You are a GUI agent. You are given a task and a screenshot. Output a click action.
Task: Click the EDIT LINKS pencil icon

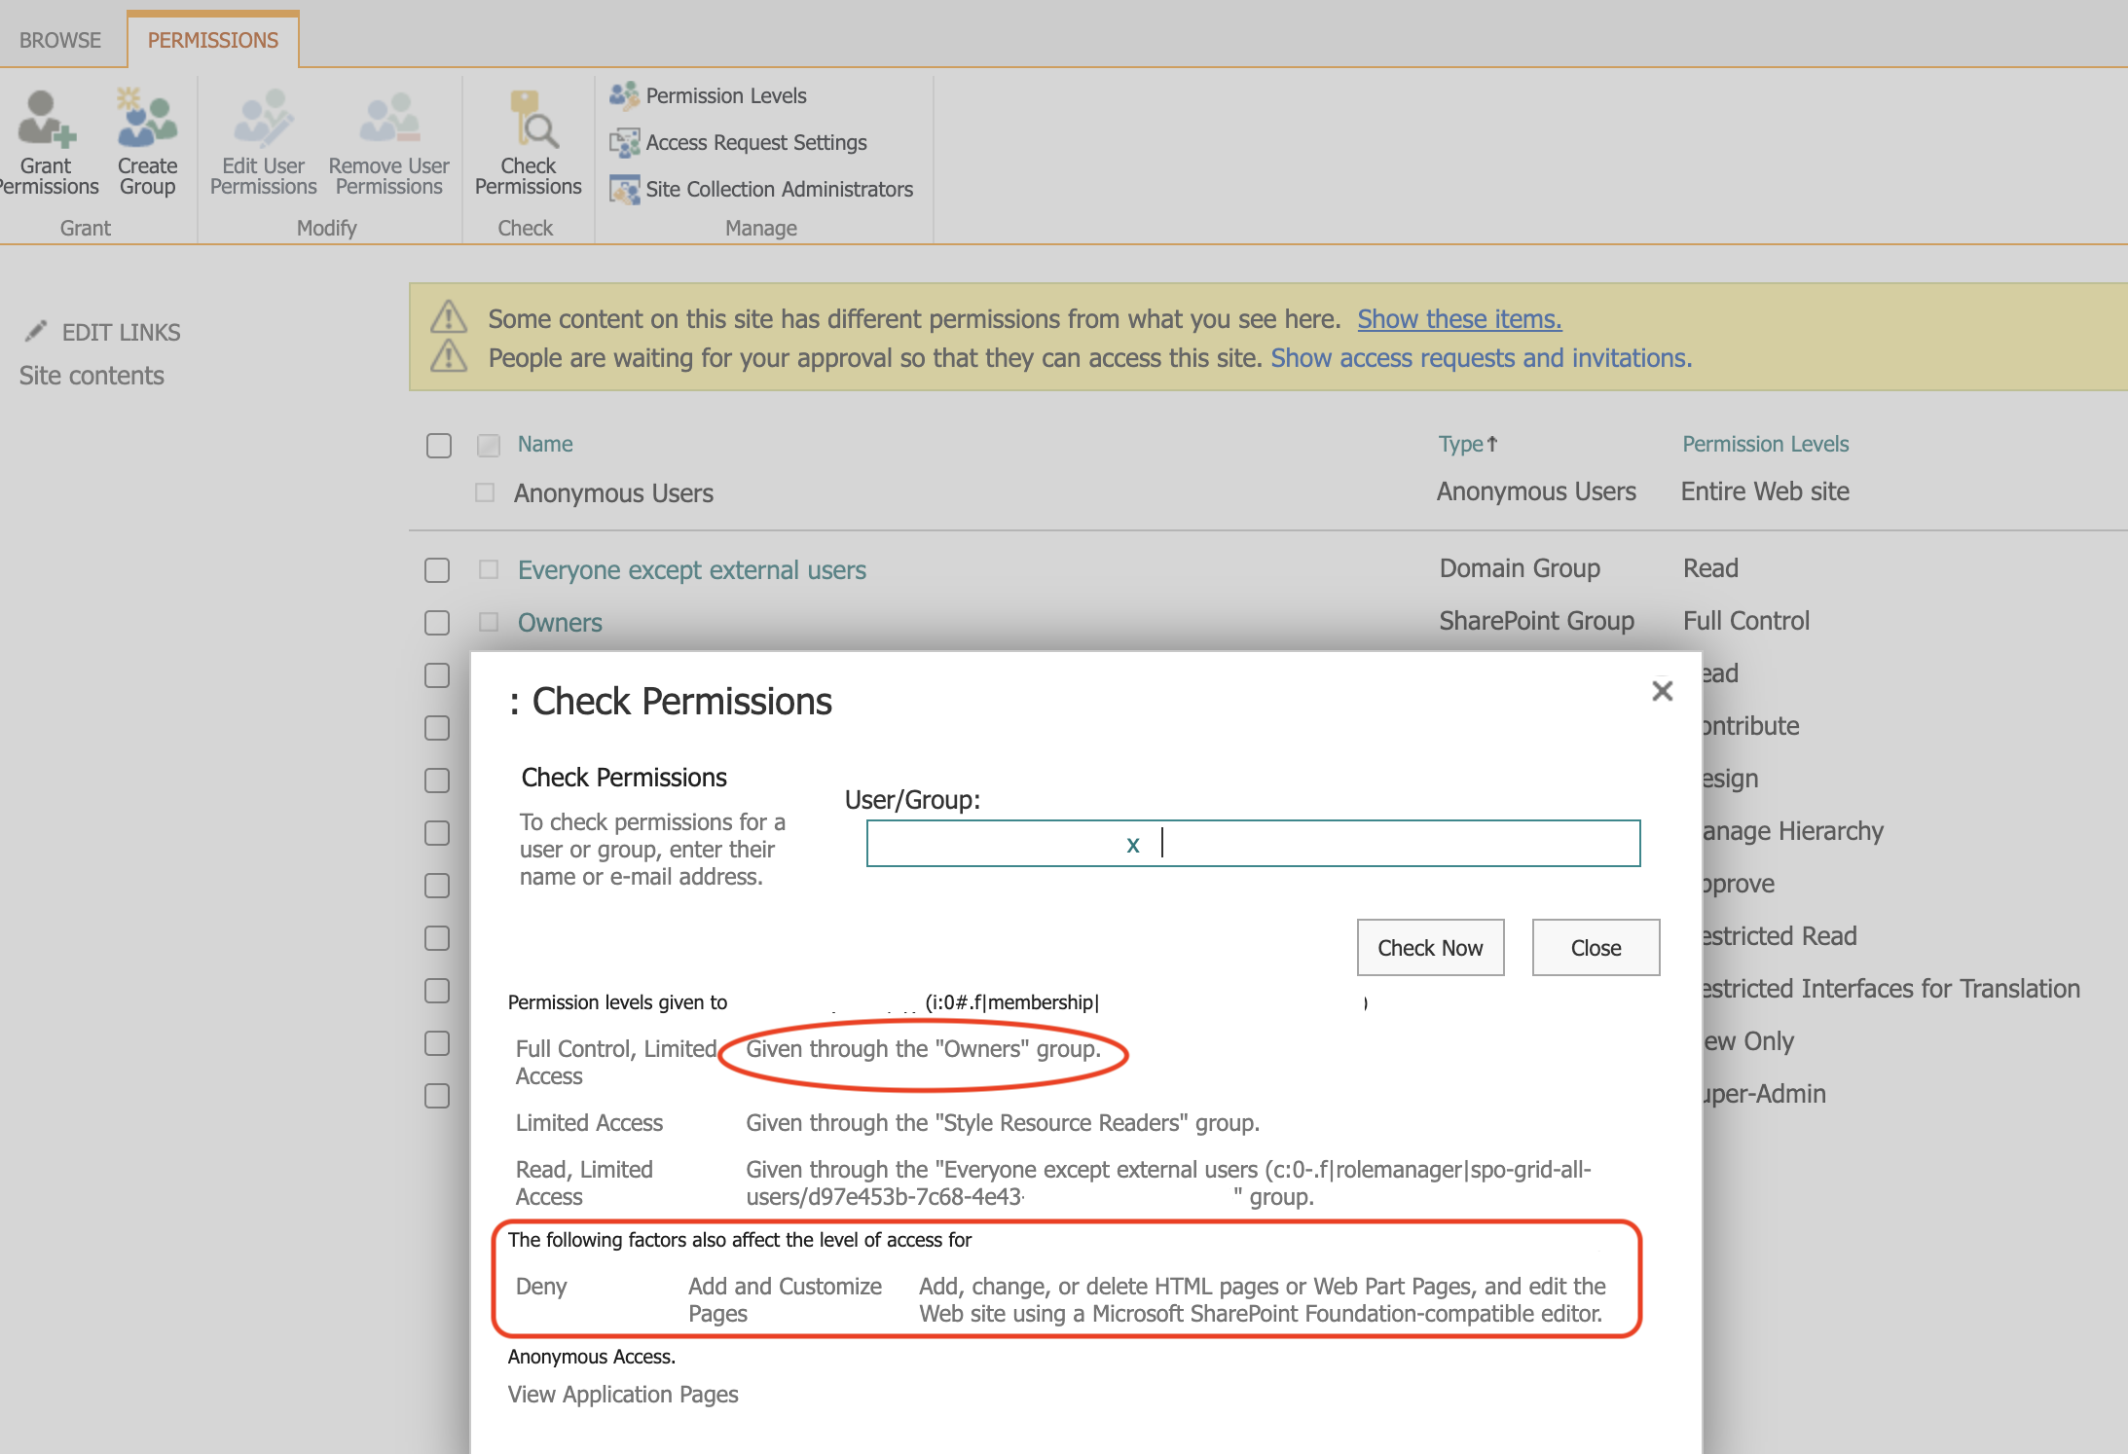point(36,331)
